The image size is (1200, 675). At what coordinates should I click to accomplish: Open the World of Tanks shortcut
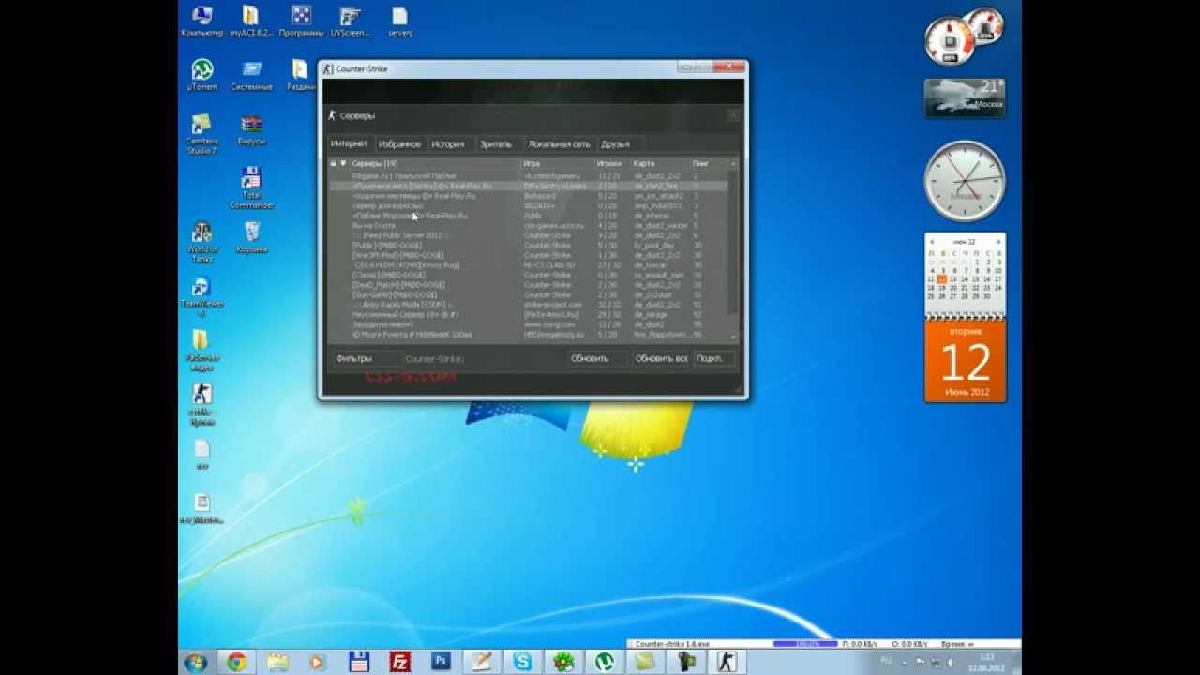202,243
